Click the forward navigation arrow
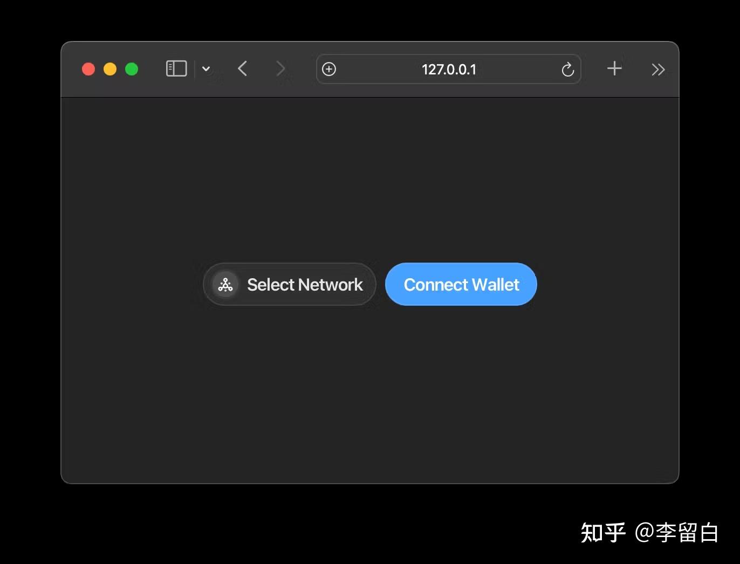This screenshot has width=740, height=564. click(280, 68)
